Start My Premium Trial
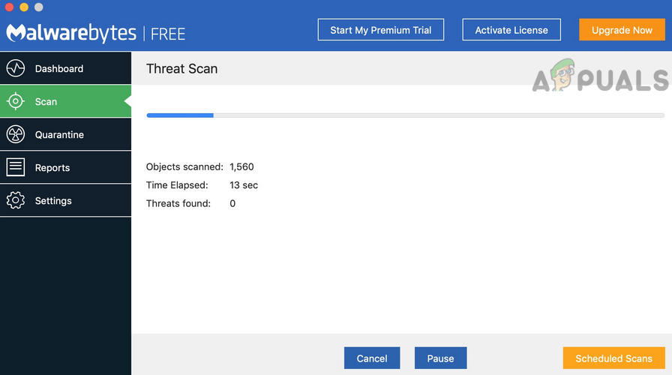This screenshot has height=375, width=672. [x=380, y=29]
